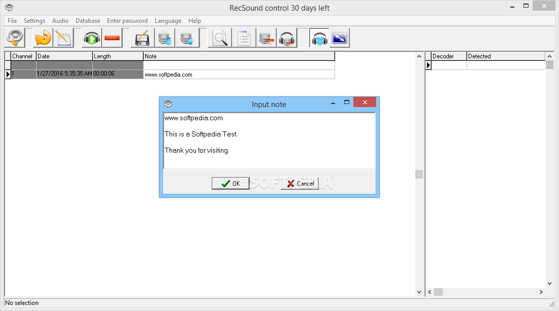
Task: Open the notepad with pencil icon
Action: point(63,38)
